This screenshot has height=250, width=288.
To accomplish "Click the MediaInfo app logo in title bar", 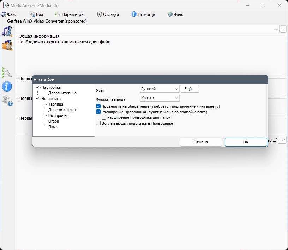I will (x=6, y=5).
